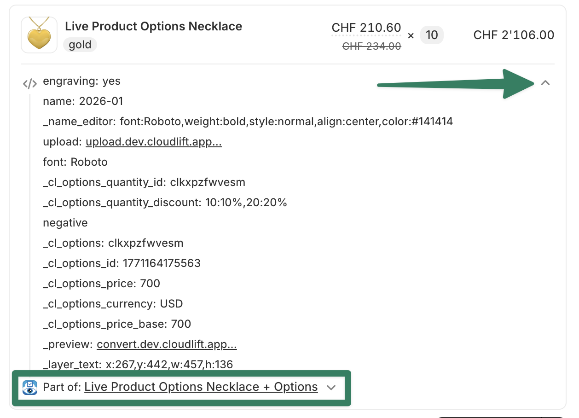Select the _name_editor font property line
The width and height of the screenshot is (579, 418).
[x=248, y=122]
